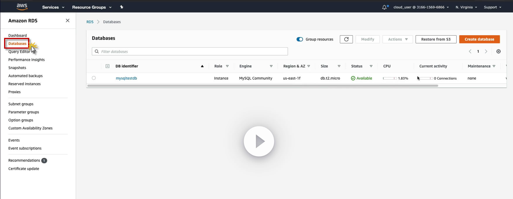Click the Filter databases input field
Image resolution: width=513 pixels, height=199 pixels.
click(x=190, y=52)
